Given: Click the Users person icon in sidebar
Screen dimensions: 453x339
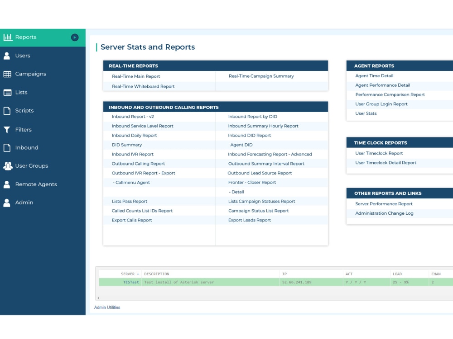Looking at the screenshot, I should [x=7, y=56].
